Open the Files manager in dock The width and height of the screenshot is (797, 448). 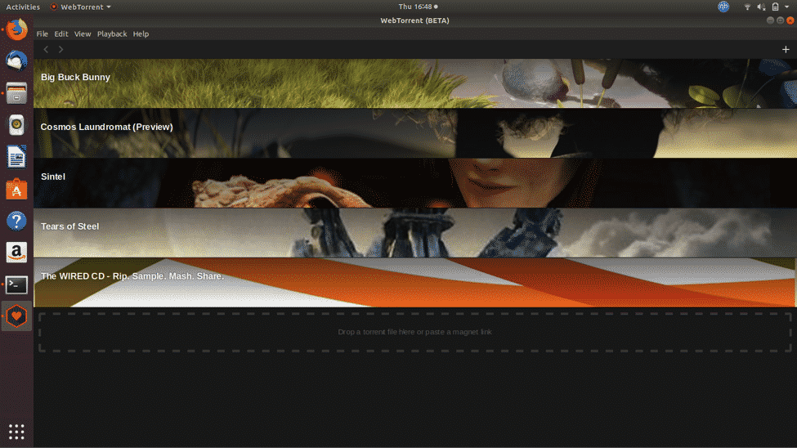tap(17, 93)
